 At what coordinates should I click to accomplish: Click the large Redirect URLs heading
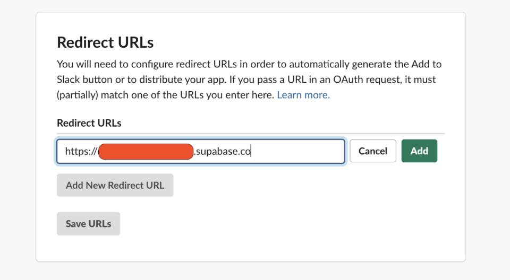(105, 42)
